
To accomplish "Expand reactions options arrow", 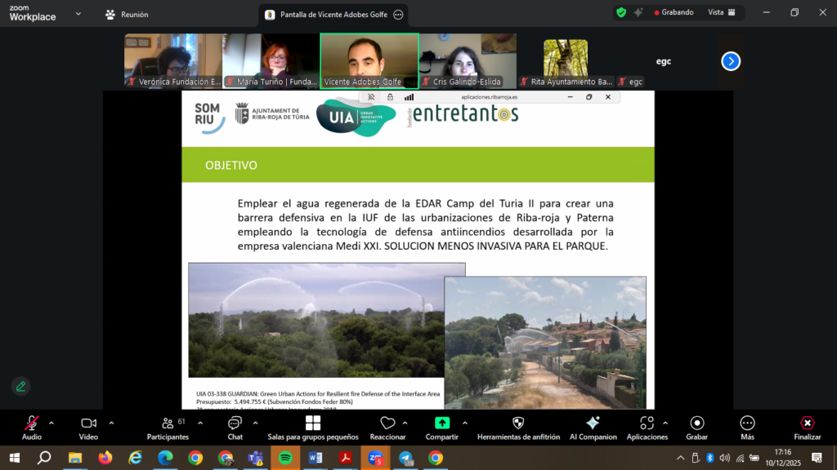I will 405,423.
